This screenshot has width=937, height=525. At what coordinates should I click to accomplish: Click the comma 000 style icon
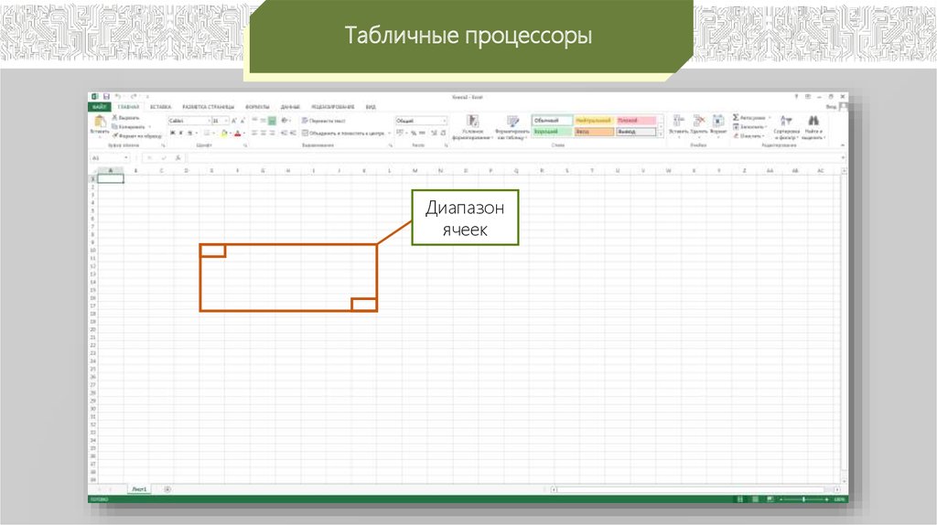pos(422,134)
